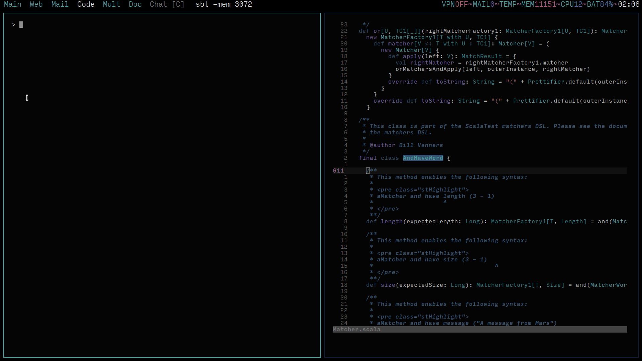This screenshot has height=361, width=642.
Task: Click the highlighted AndHaveWord class name
Action: [423, 158]
